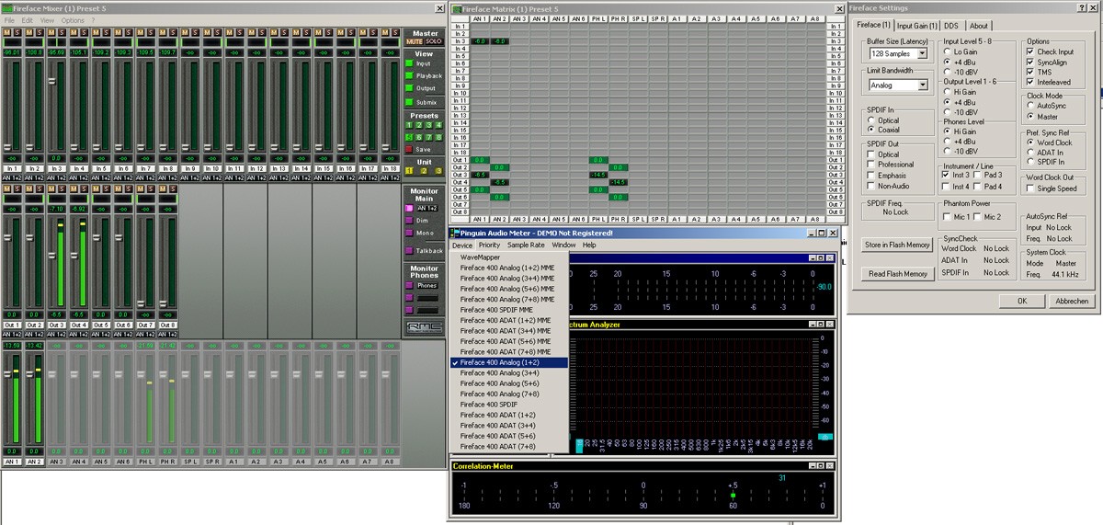Image resolution: width=1103 pixels, height=525 pixels.
Task: Toggle Playback view in mixer View panel
Action: (x=411, y=75)
